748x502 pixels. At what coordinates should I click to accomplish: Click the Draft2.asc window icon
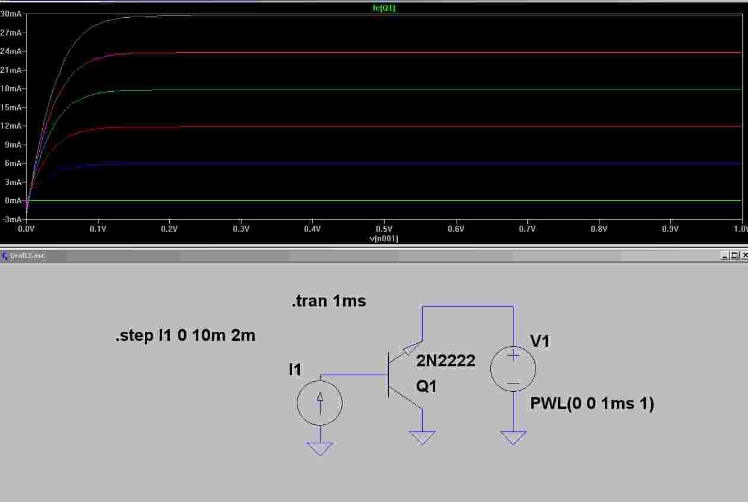5,255
